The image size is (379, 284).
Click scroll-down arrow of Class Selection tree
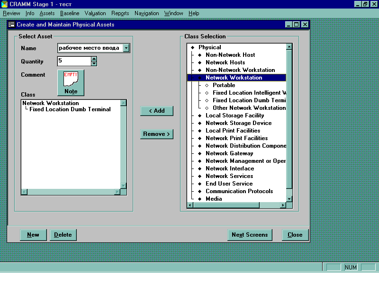coord(289,199)
